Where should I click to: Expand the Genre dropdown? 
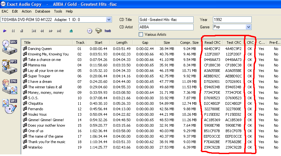click(248, 27)
